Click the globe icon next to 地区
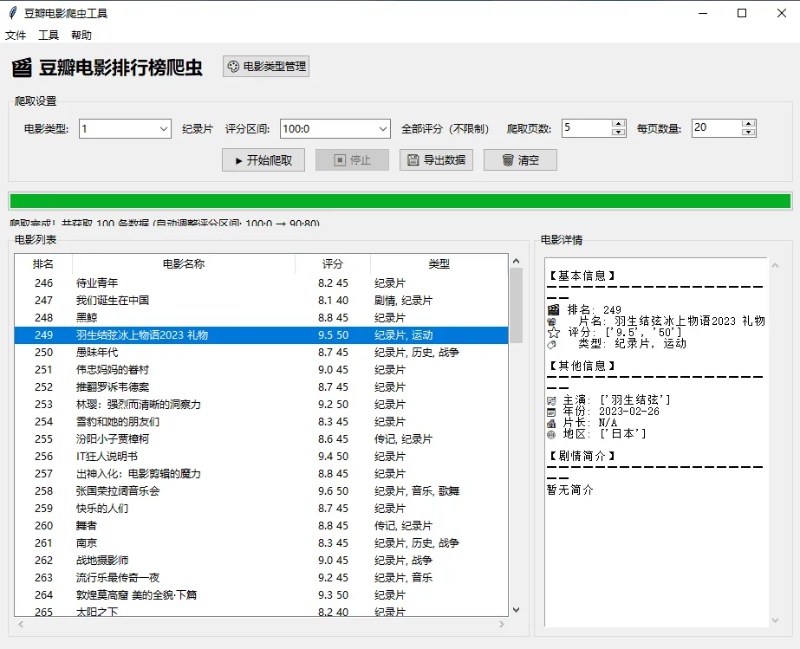 point(551,435)
